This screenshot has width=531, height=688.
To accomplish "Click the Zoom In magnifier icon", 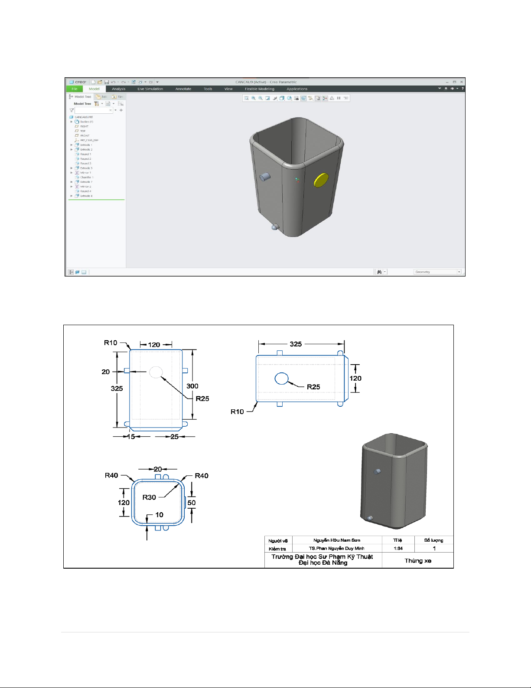I will (x=254, y=98).
